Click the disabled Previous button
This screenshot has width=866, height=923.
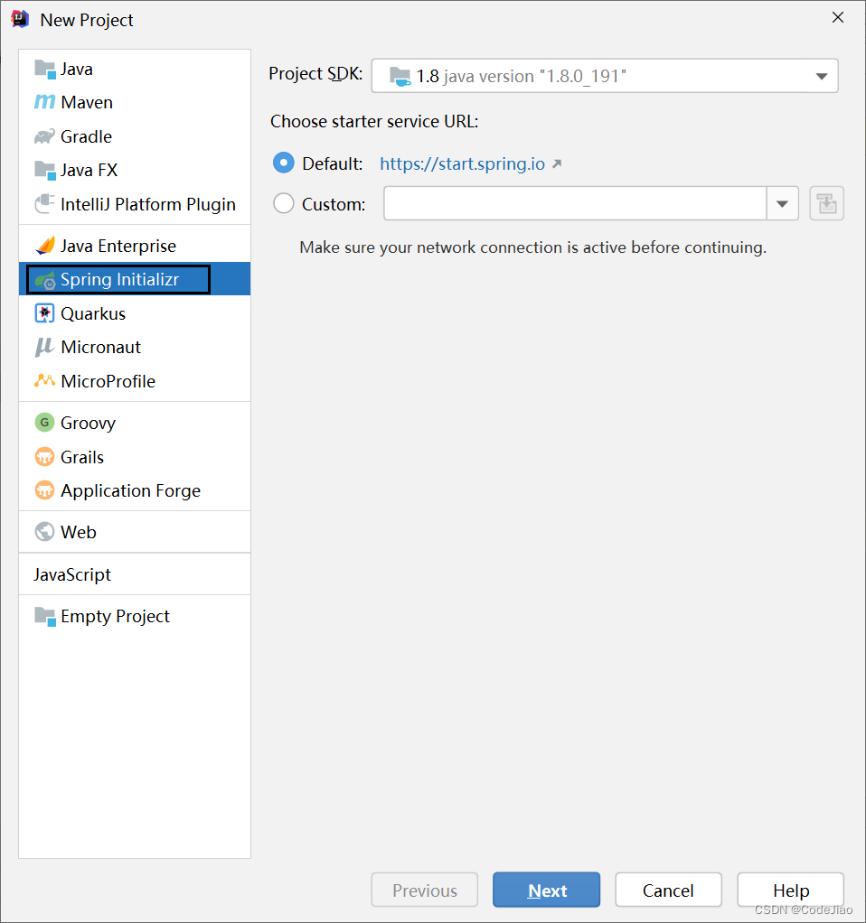coord(424,890)
